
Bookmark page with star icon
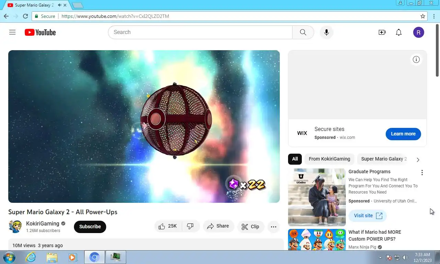click(x=423, y=16)
